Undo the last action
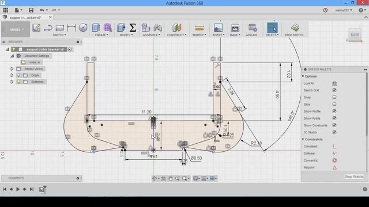 click(x=42, y=10)
